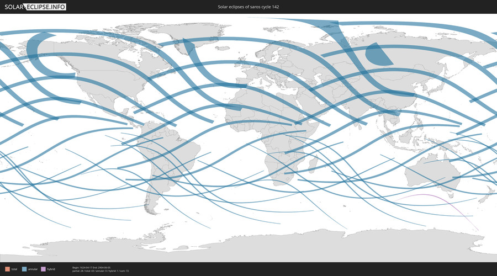The height and width of the screenshot is (276, 497).
Task: Click the 'Begin: 1624-04-17 End: 2904-06-05' text
Action: [x=91, y=268]
